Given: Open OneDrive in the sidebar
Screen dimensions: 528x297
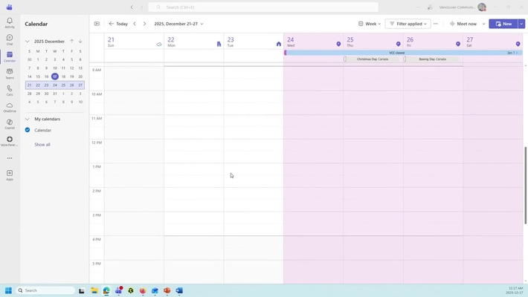Looking at the screenshot, I should pyautogui.click(x=10, y=108).
